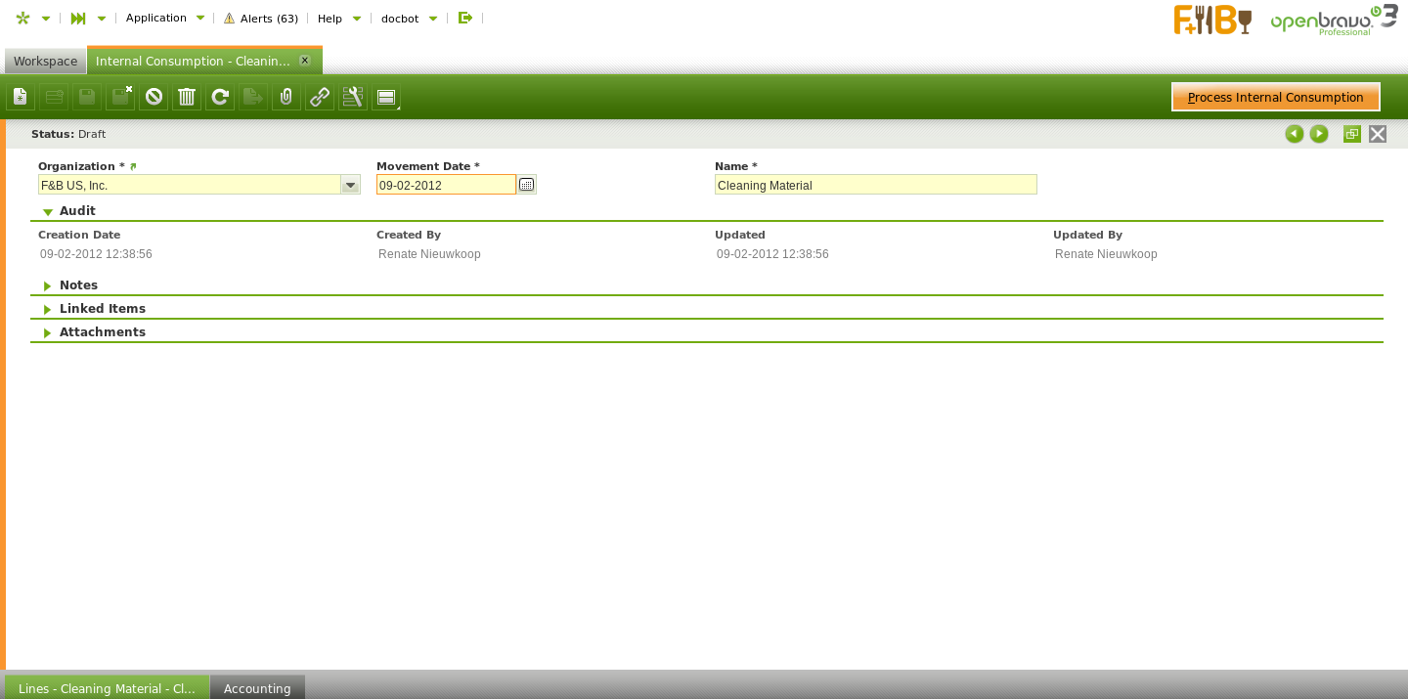Screen dimensions: 1408x699
Task: Switch to the Workspace tab
Action: tap(45, 61)
